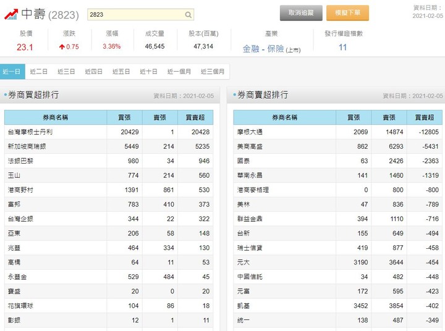This screenshot has height=331, width=445.
Task: Switch to the 近三個月 tab
Action: pyautogui.click(x=213, y=72)
